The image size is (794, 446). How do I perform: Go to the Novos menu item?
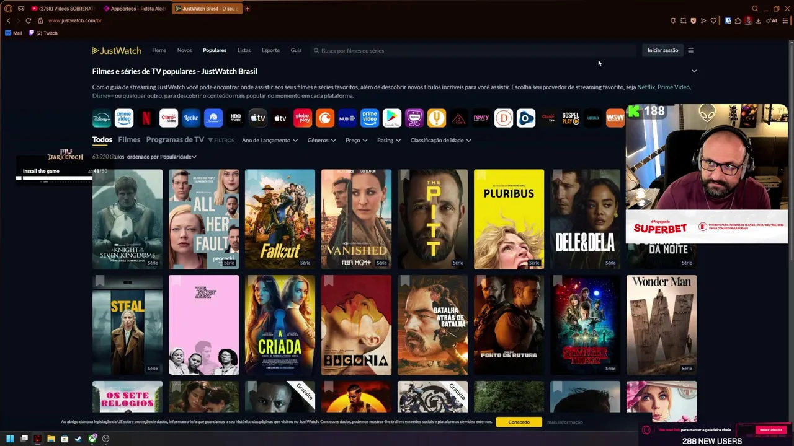(x=184, y=50)
